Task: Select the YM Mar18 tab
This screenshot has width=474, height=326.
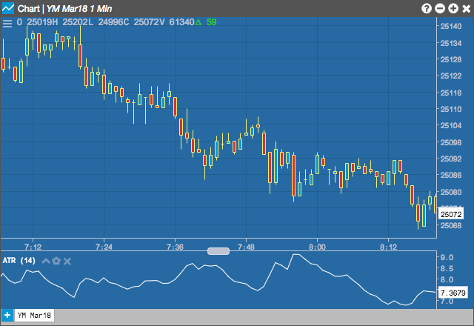Action: [34, 315]
